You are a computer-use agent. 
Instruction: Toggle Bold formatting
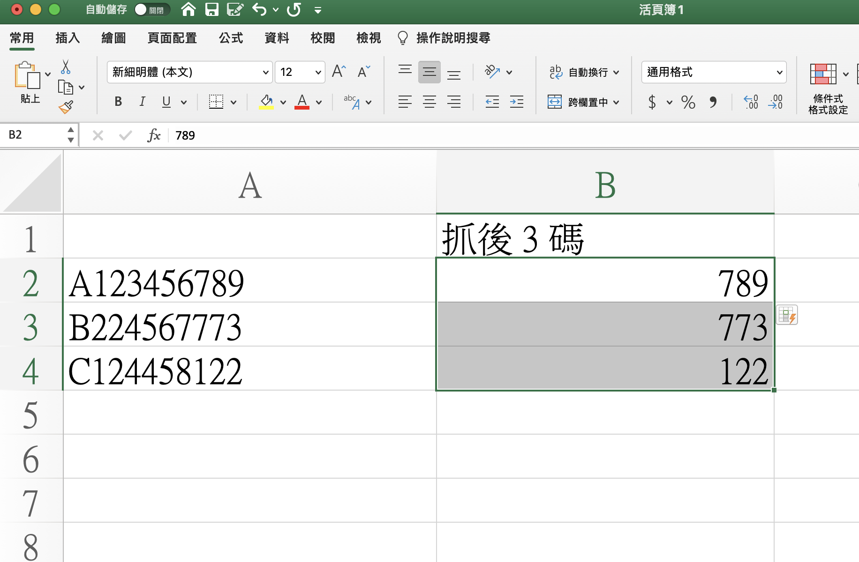tap(118, 102)
